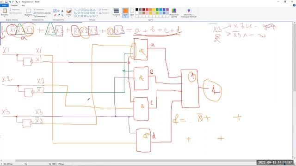Image resolution: width=296 pixels, height=166 pixels.
Task: Select the Magnifier tool
Action: point(62,15)
